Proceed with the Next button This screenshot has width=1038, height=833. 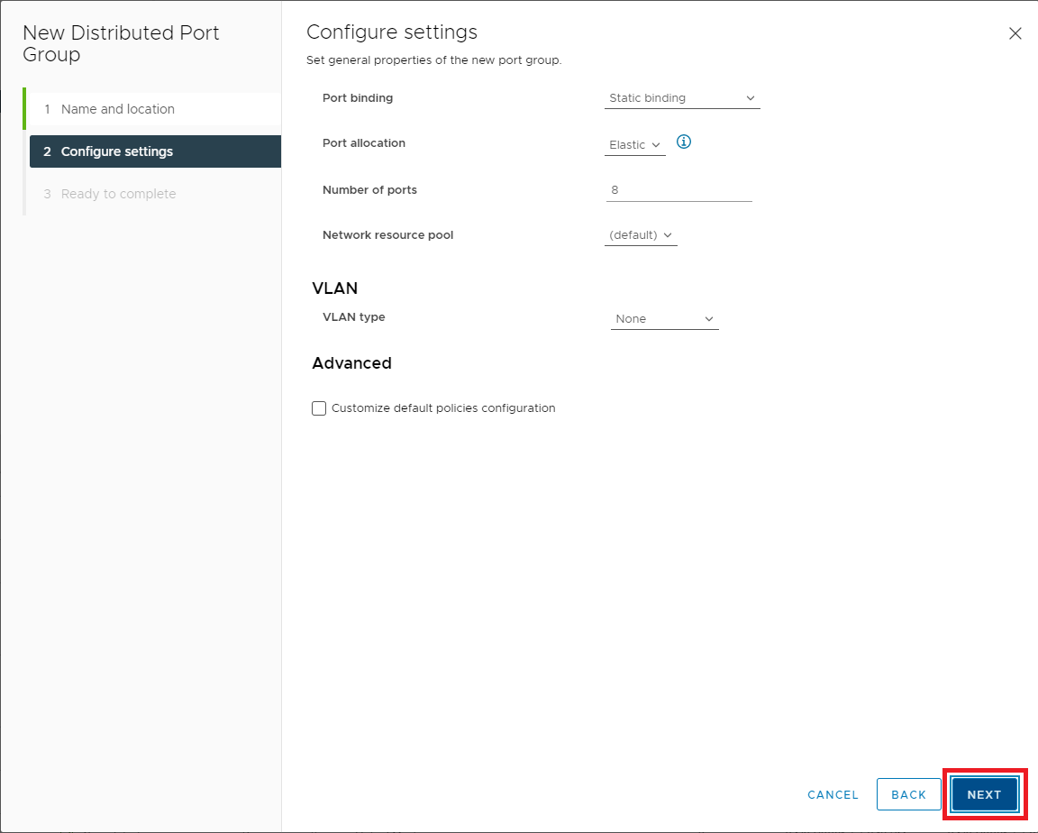coord(984,794)
